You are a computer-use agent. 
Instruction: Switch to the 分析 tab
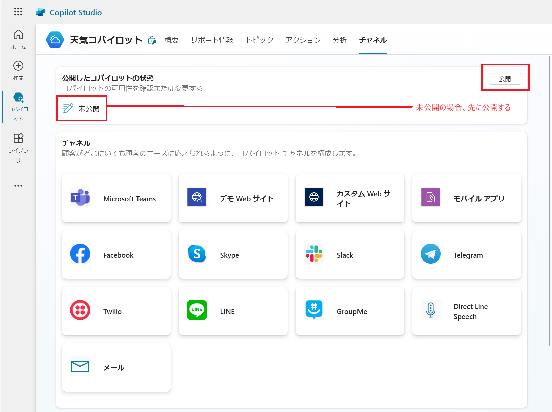[340, 40]
